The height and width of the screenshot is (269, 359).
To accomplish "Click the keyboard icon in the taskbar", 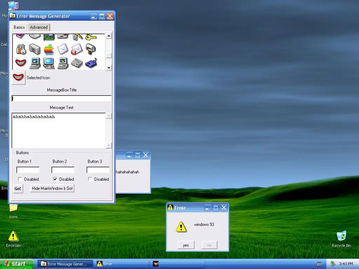I will pyautogui.click(x=319, y=264).
